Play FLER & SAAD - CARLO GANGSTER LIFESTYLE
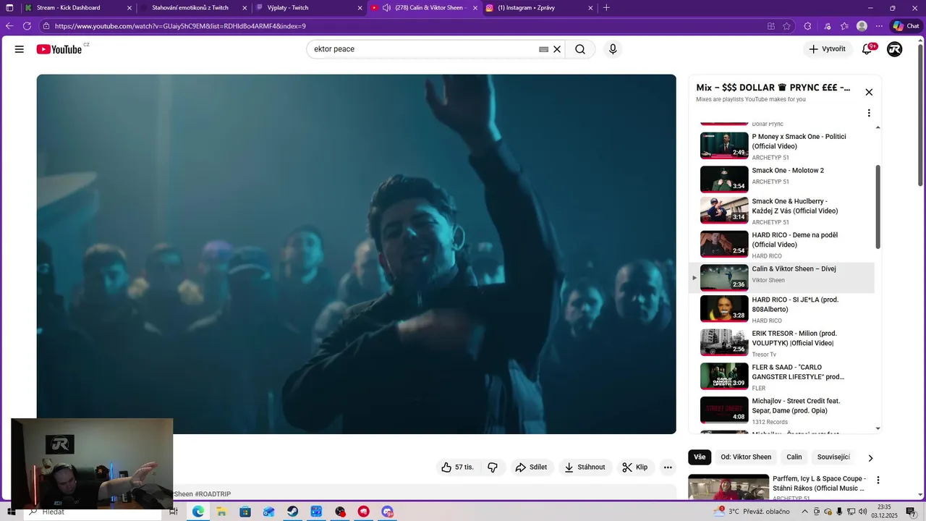 pos(781,377)
